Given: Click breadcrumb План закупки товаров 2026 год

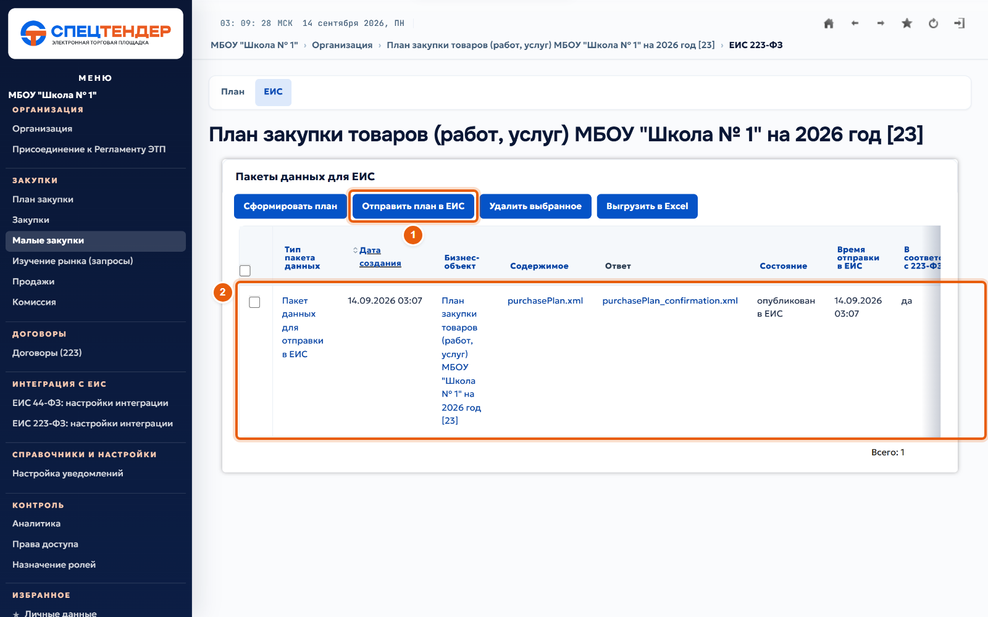Looking at the screenshot, I should [x=551, y=45].
